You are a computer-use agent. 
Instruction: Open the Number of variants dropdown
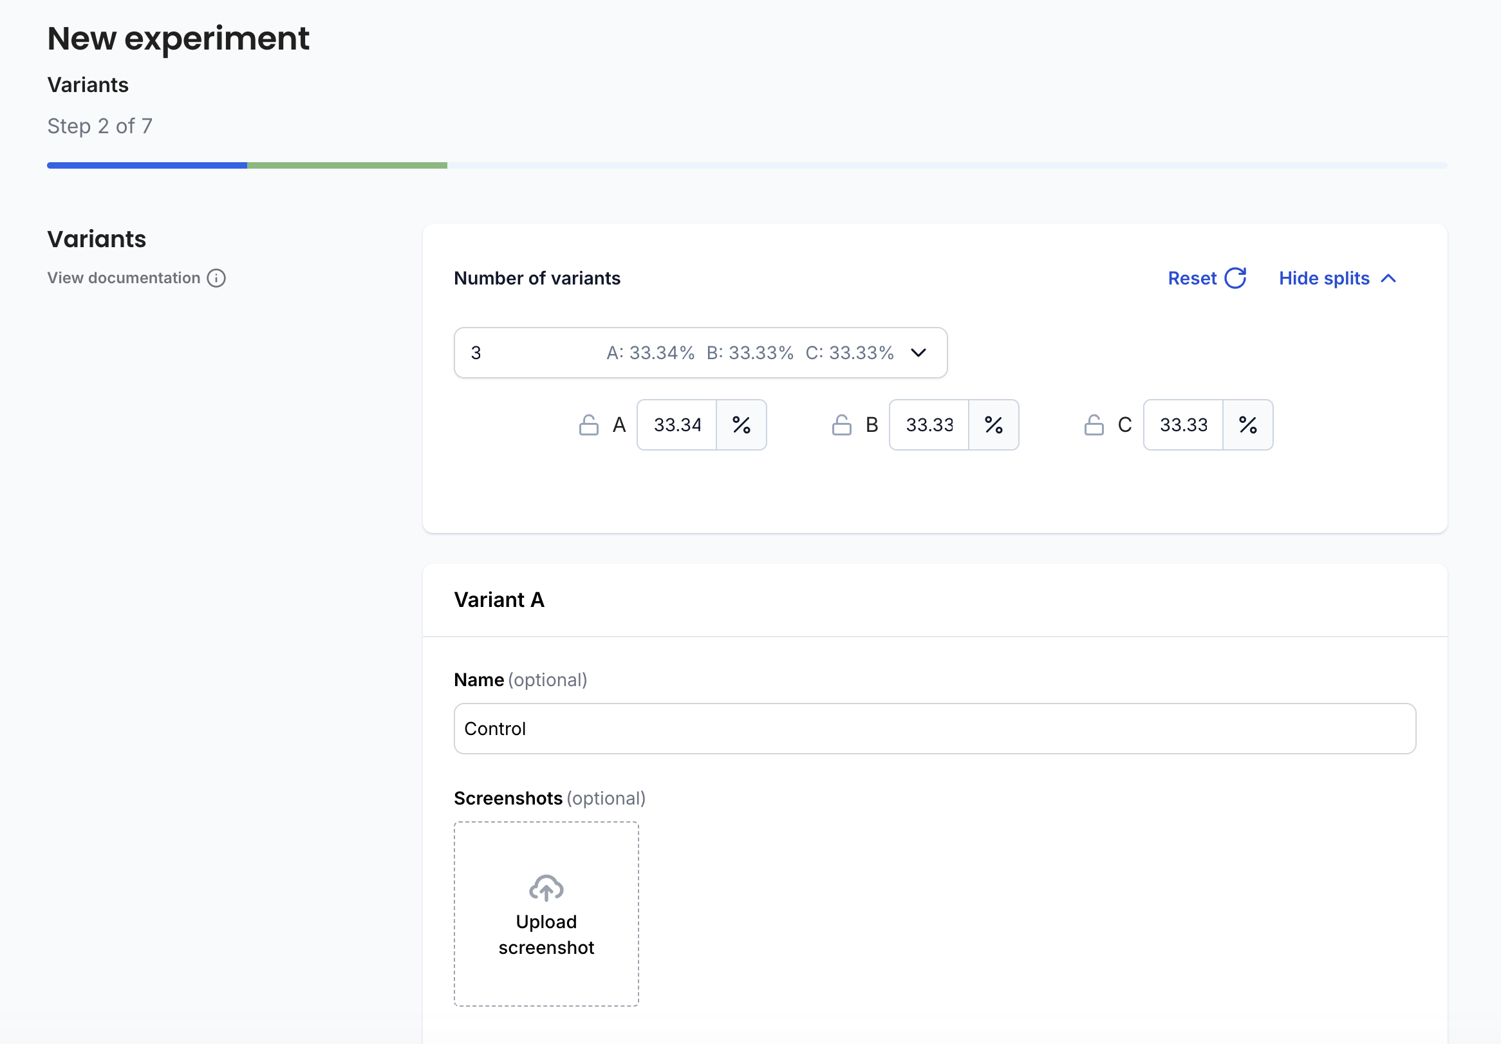pos(700,352)
